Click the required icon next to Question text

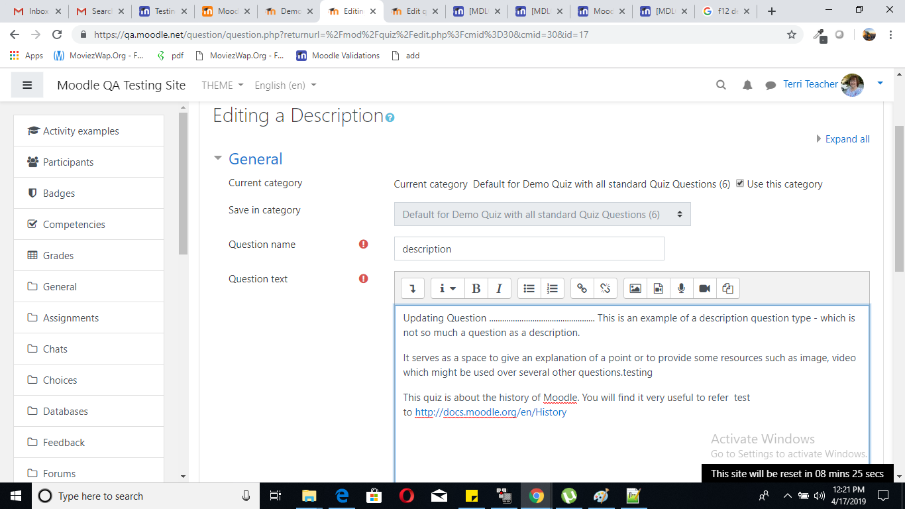[x=363, y=278]
